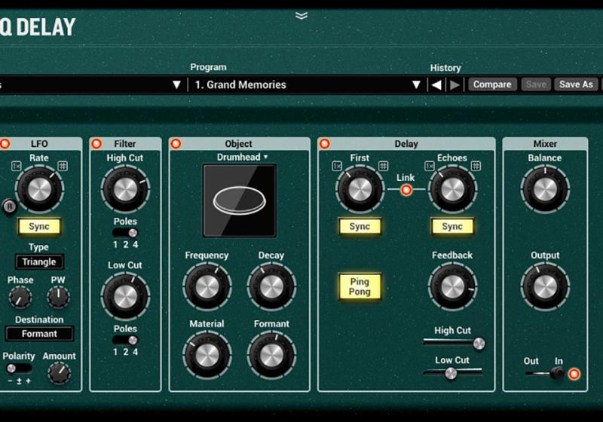Click the Mixer Output knob
The image size is (603, 422).
pyautogui.click(x=545, y=286)
